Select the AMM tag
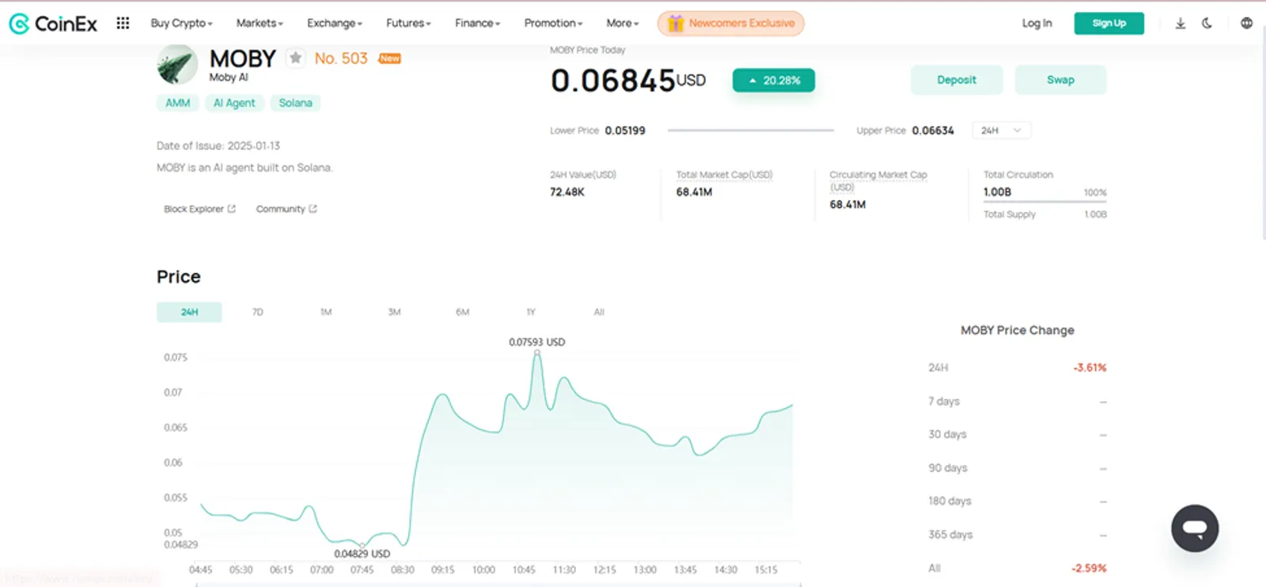Image resolution: width=1266 pixels, height=587 pixels. [177, 103]
